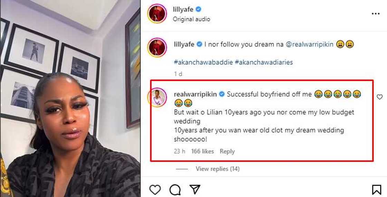View the 166 likes on the comment
The height and width of the screenshot is (197, 387).
(x=202, y=151)
